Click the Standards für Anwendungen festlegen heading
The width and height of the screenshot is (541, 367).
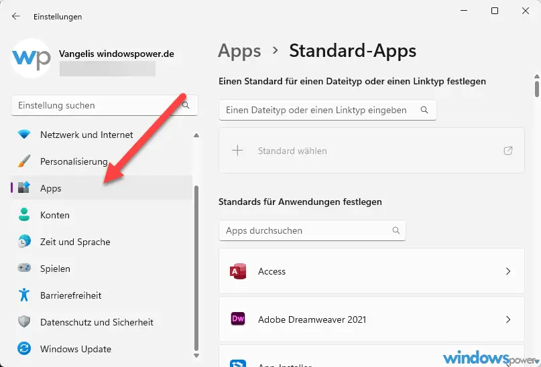(x=300, y=202)
